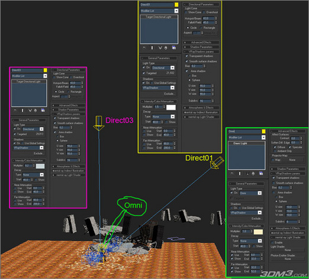The image size is (309, 279).
Task: Click Direct03 object name field
Action: 27,70
